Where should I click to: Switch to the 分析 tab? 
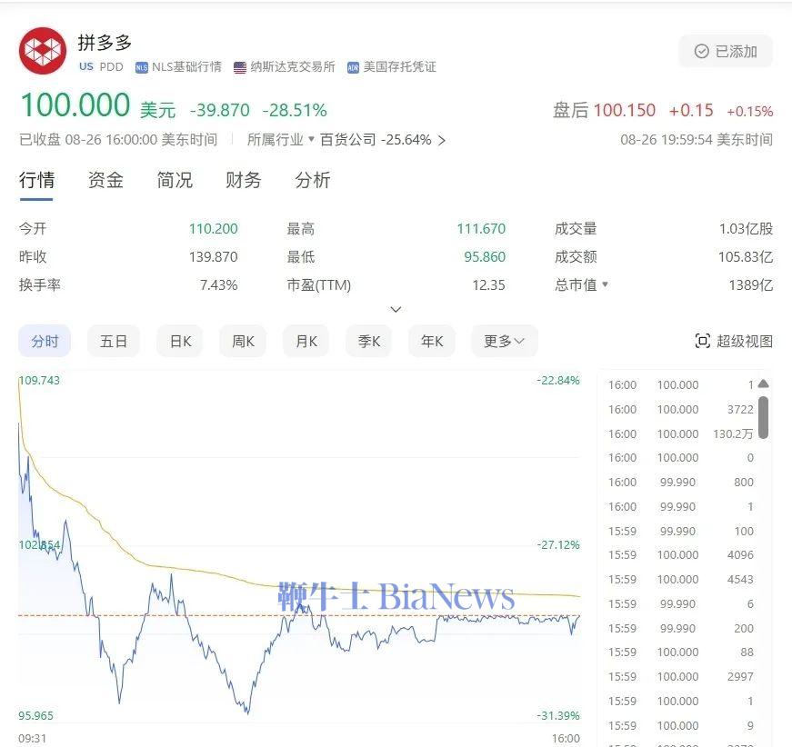313,180
